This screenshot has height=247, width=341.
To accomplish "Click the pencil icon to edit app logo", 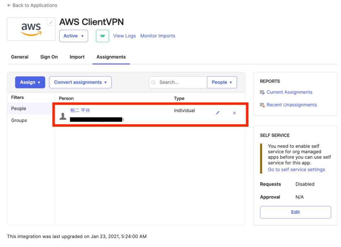I will point(50,22).
